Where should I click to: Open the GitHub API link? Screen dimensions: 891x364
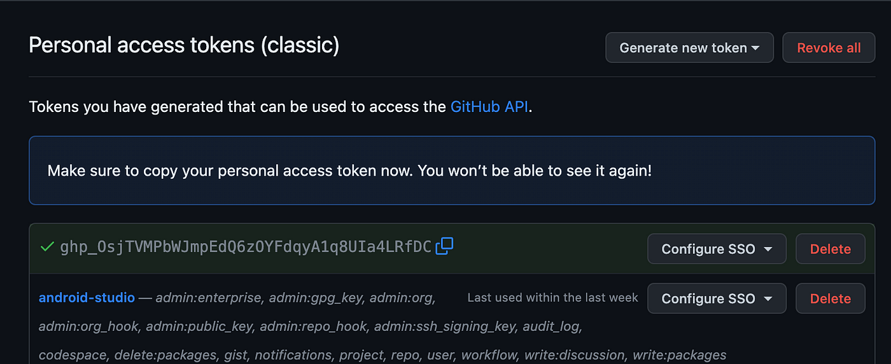click(489, 106)
